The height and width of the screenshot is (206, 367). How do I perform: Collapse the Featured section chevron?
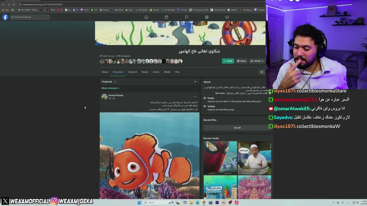tap(195, 82)
